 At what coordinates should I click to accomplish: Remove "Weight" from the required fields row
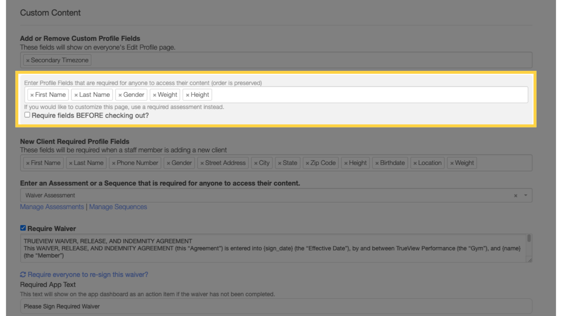click(154, 95)
